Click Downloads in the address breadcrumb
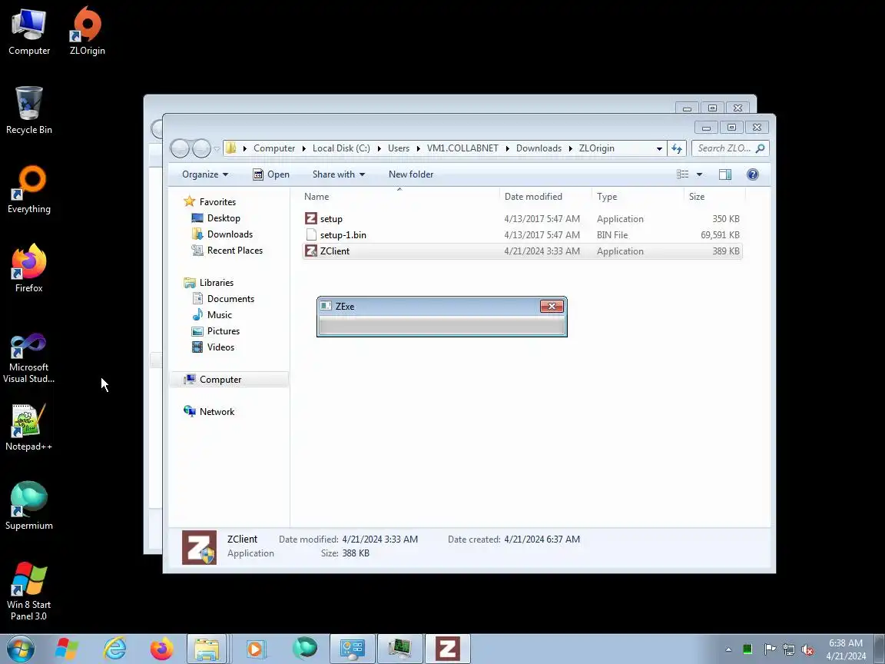The height and width of the screenshot is (664, 885). coord(539,148)
